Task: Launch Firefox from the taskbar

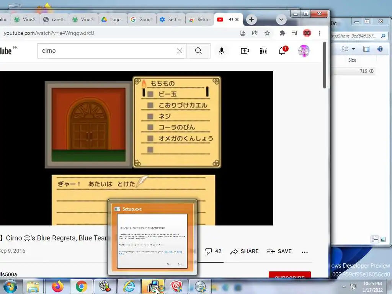Action: click(x=57, y=286)
